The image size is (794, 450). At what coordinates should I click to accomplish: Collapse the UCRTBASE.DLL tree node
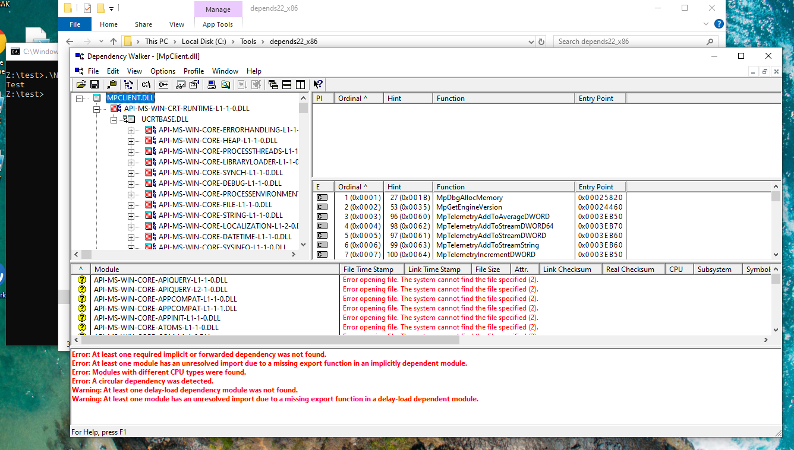(x=114, y=119)
